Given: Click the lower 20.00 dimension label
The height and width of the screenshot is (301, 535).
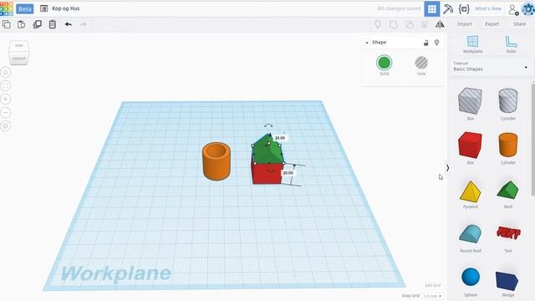Looking at the screenshot, I should (x=288, y=173).
